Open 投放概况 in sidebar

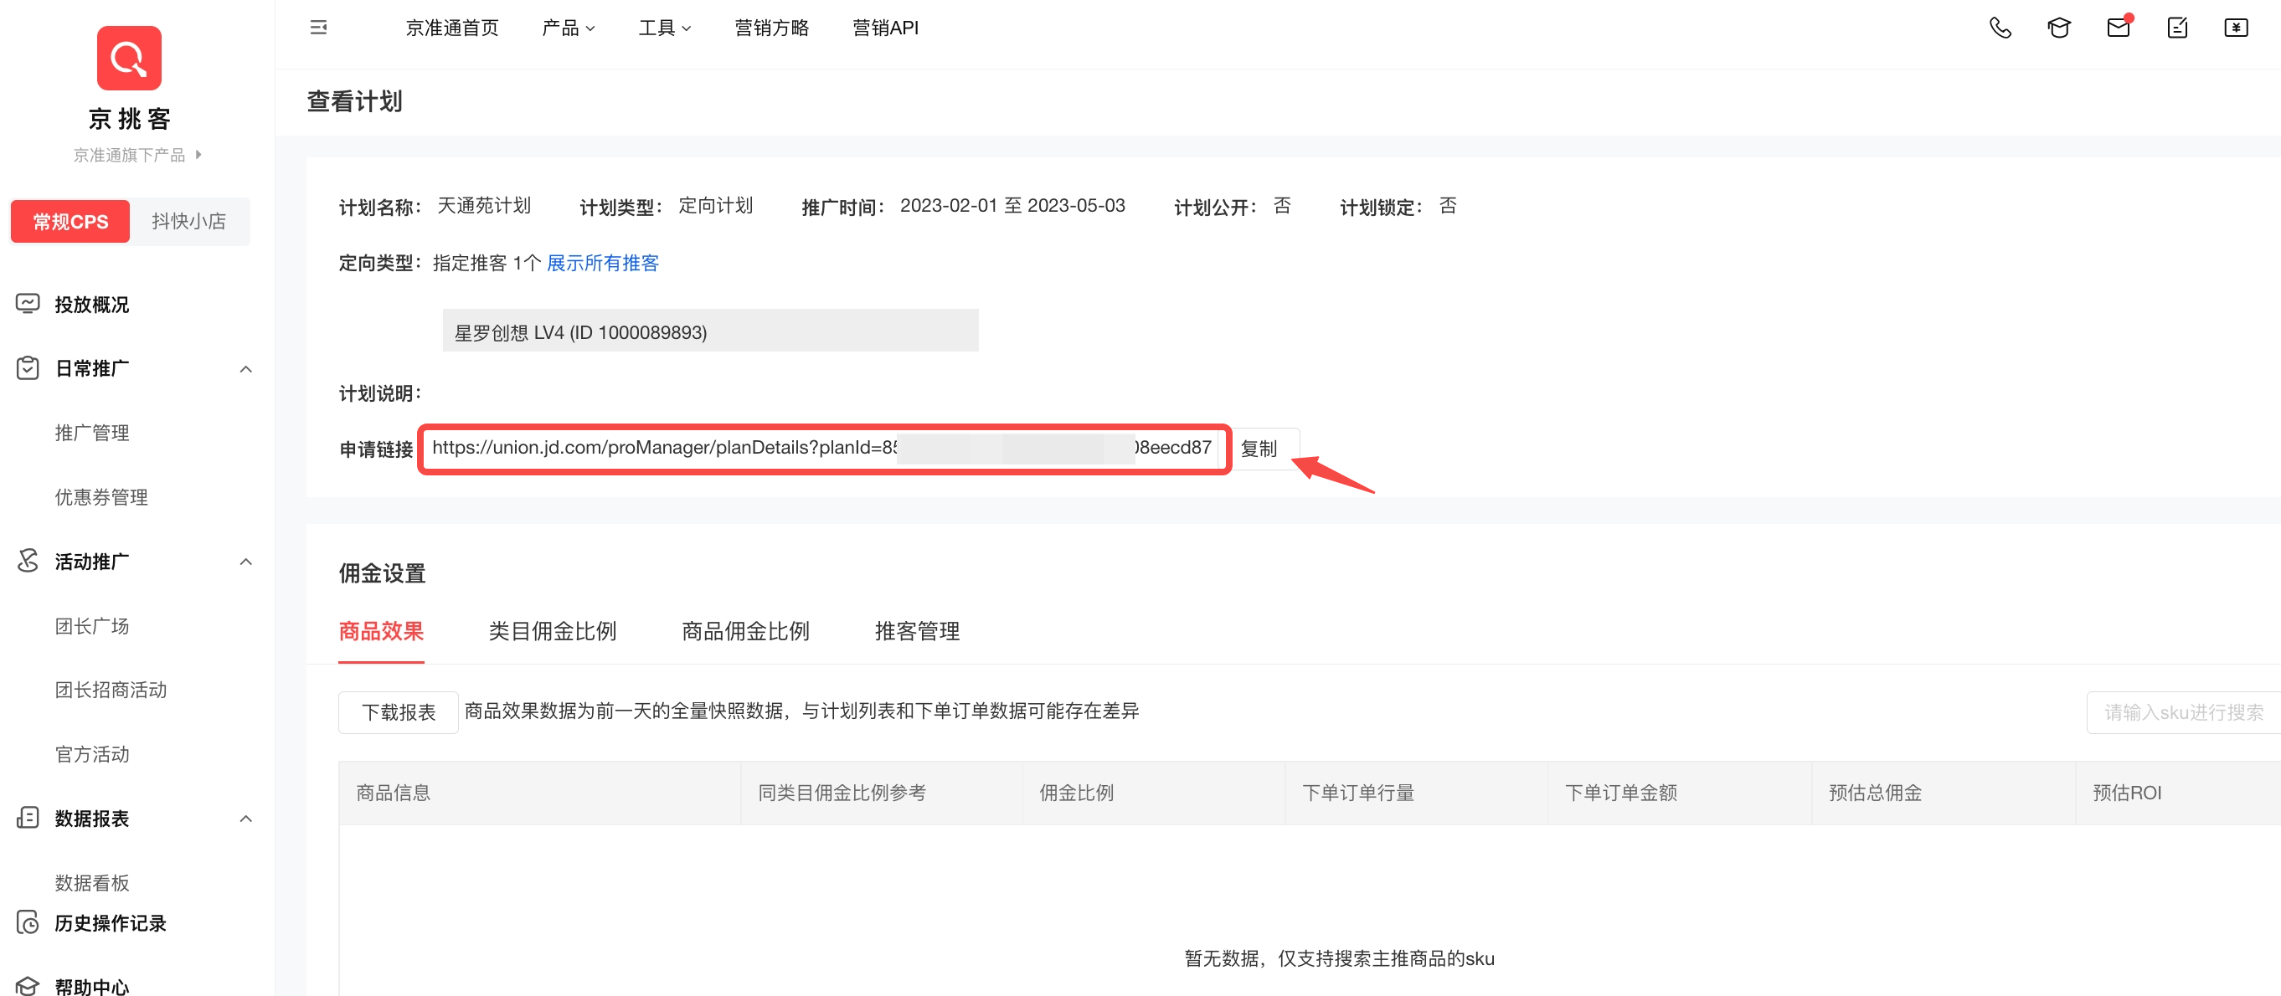91,305
